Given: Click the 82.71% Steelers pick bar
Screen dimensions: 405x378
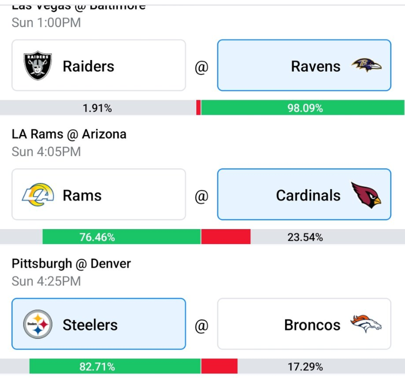Looking at the screenshot, I should [97, 367].
